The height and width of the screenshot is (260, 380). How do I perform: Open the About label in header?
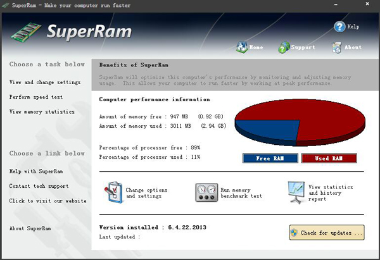click(x=353, y=47)
